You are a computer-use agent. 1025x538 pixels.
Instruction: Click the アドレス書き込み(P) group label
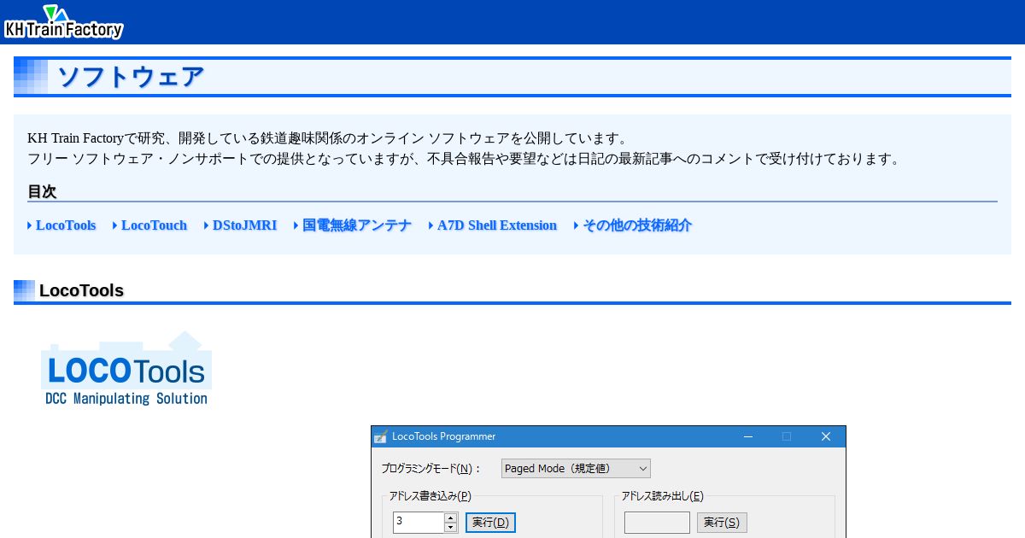(x=430, y=495)
